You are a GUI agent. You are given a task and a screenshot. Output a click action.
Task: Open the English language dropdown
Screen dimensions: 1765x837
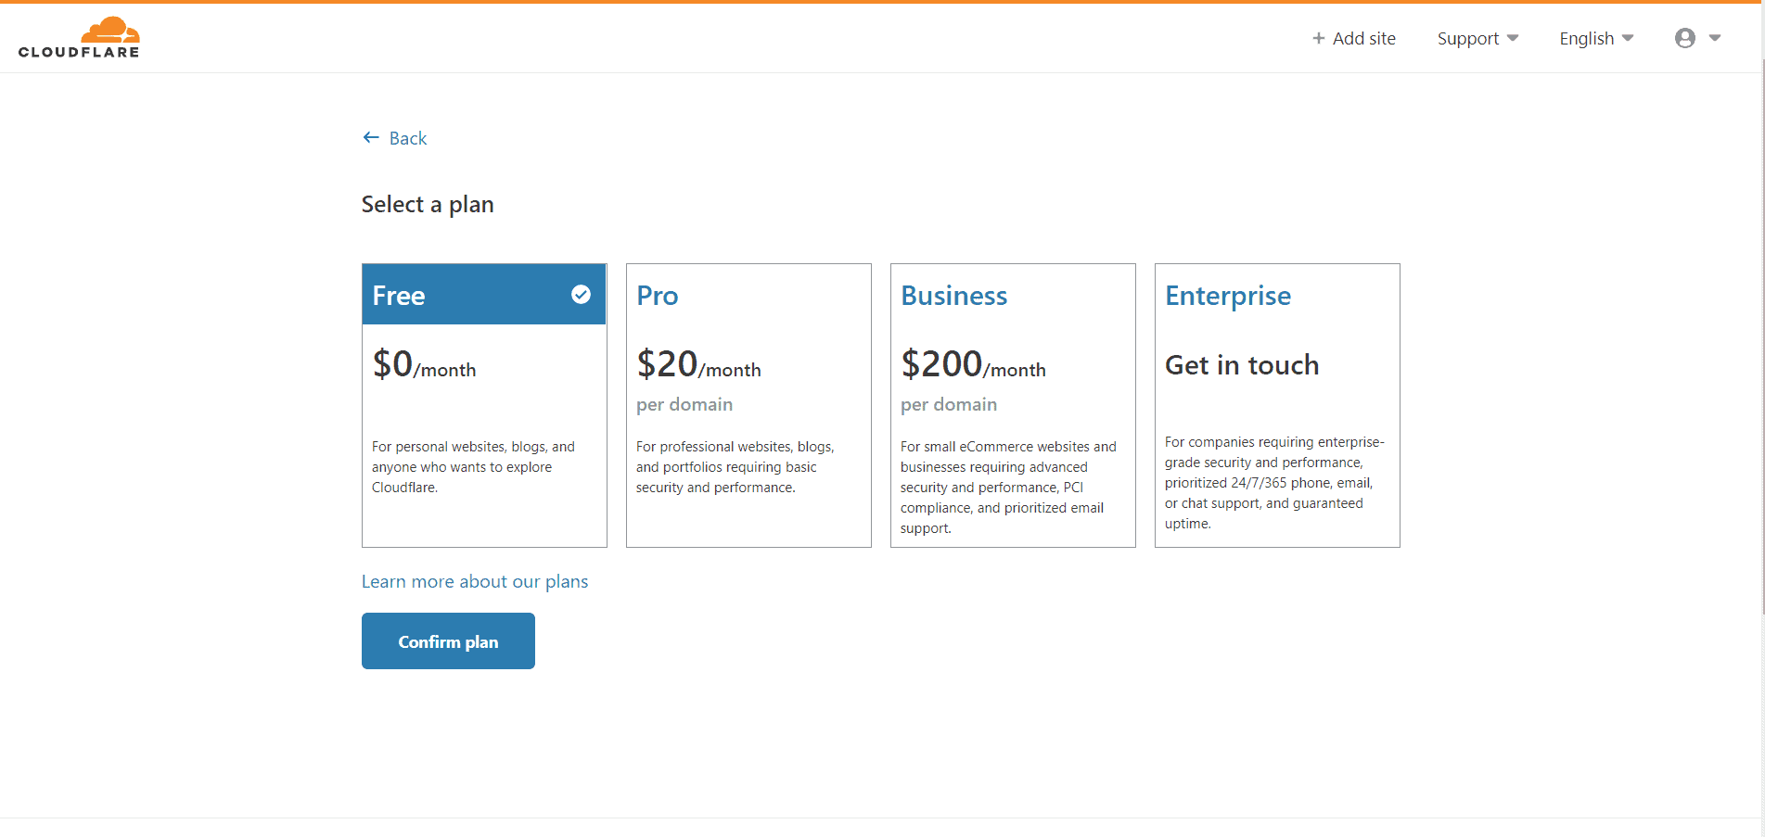tap(1596, 38)
